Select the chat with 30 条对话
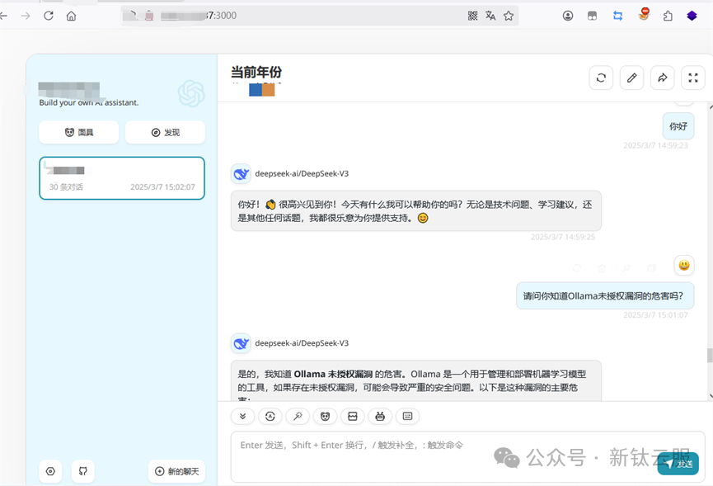The height and width of the screenshot is (486, 713). tap(122, 178)
